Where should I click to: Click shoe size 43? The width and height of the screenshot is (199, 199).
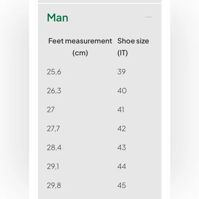(121, 147)
